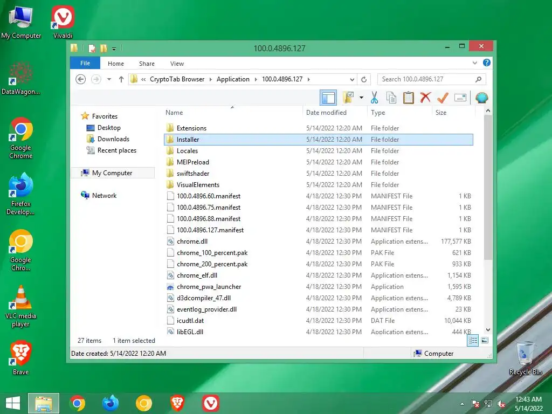This screenshot has width=552, height=414.
Task: Toggle the preview pane layout icon
Action: click(x=328, y=98)
